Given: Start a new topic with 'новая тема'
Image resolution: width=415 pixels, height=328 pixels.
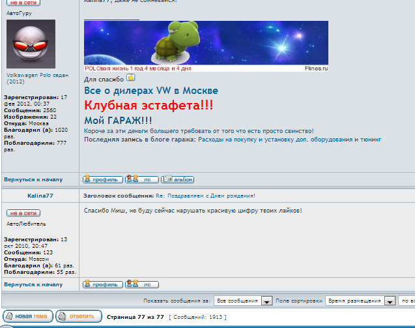Looking at the screenshot, I should (26, 316).
